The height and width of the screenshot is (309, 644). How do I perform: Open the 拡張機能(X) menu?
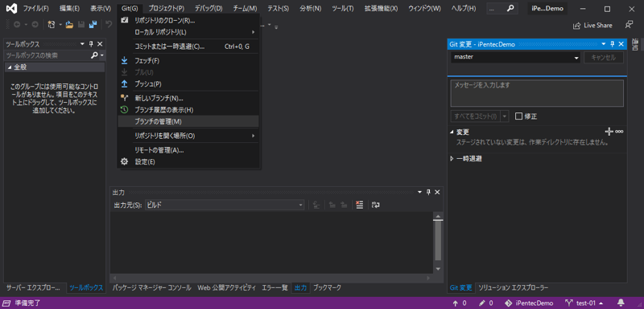coord(381,9)
